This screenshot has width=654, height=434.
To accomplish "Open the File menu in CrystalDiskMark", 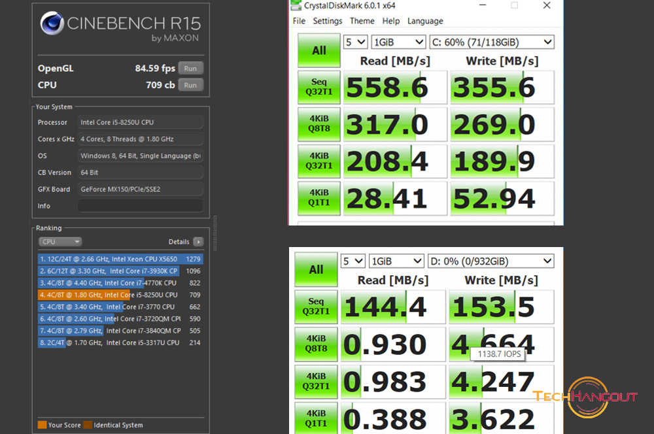I will 299,21.
